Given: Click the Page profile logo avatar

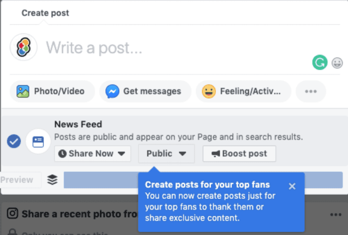Looking at the screenshot, I should (23, 48).
